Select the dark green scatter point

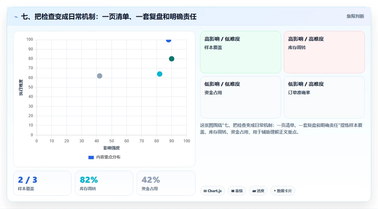171,59
